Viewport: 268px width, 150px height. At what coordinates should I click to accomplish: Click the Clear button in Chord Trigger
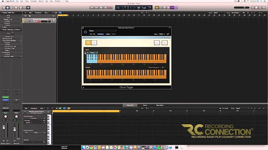click(x=165, y=43)
